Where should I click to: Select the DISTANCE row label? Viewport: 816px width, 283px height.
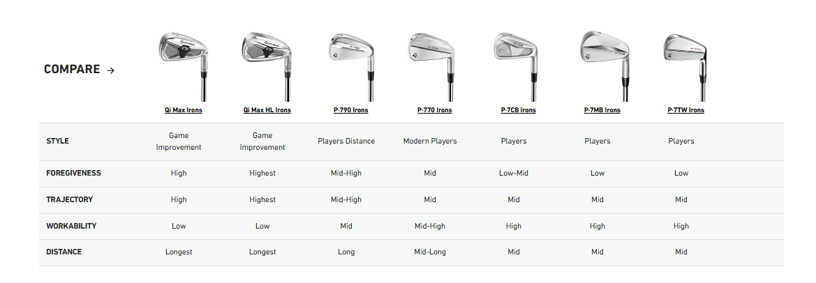point(64,252)
